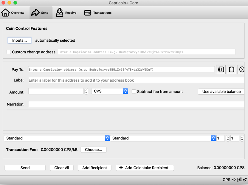Open the address book icon beside Pay To

coord(221,69)
